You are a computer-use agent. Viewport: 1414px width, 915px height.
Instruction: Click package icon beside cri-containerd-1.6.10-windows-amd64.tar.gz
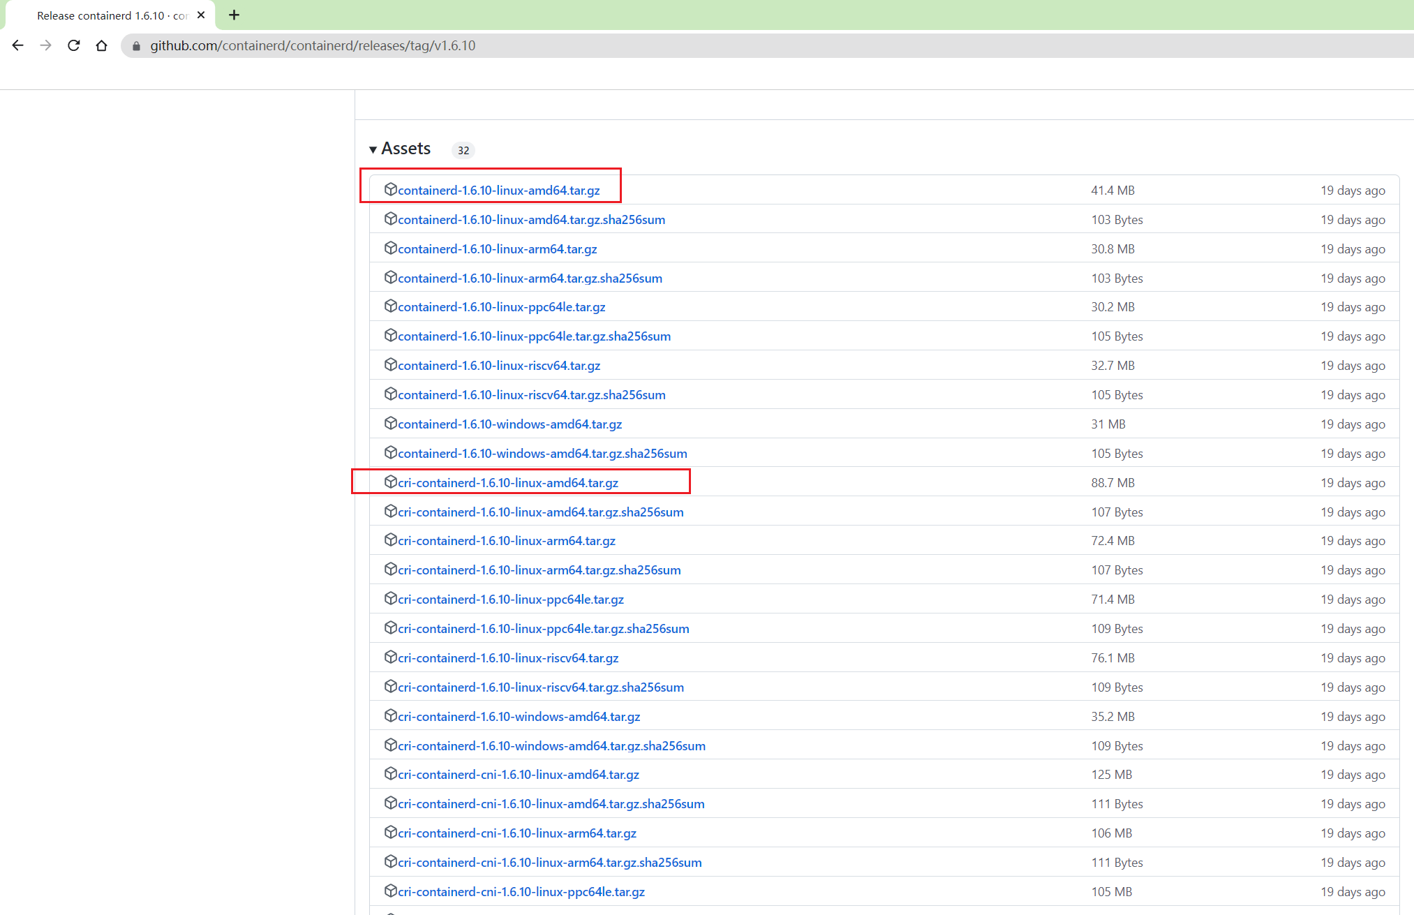coord(391,715)
